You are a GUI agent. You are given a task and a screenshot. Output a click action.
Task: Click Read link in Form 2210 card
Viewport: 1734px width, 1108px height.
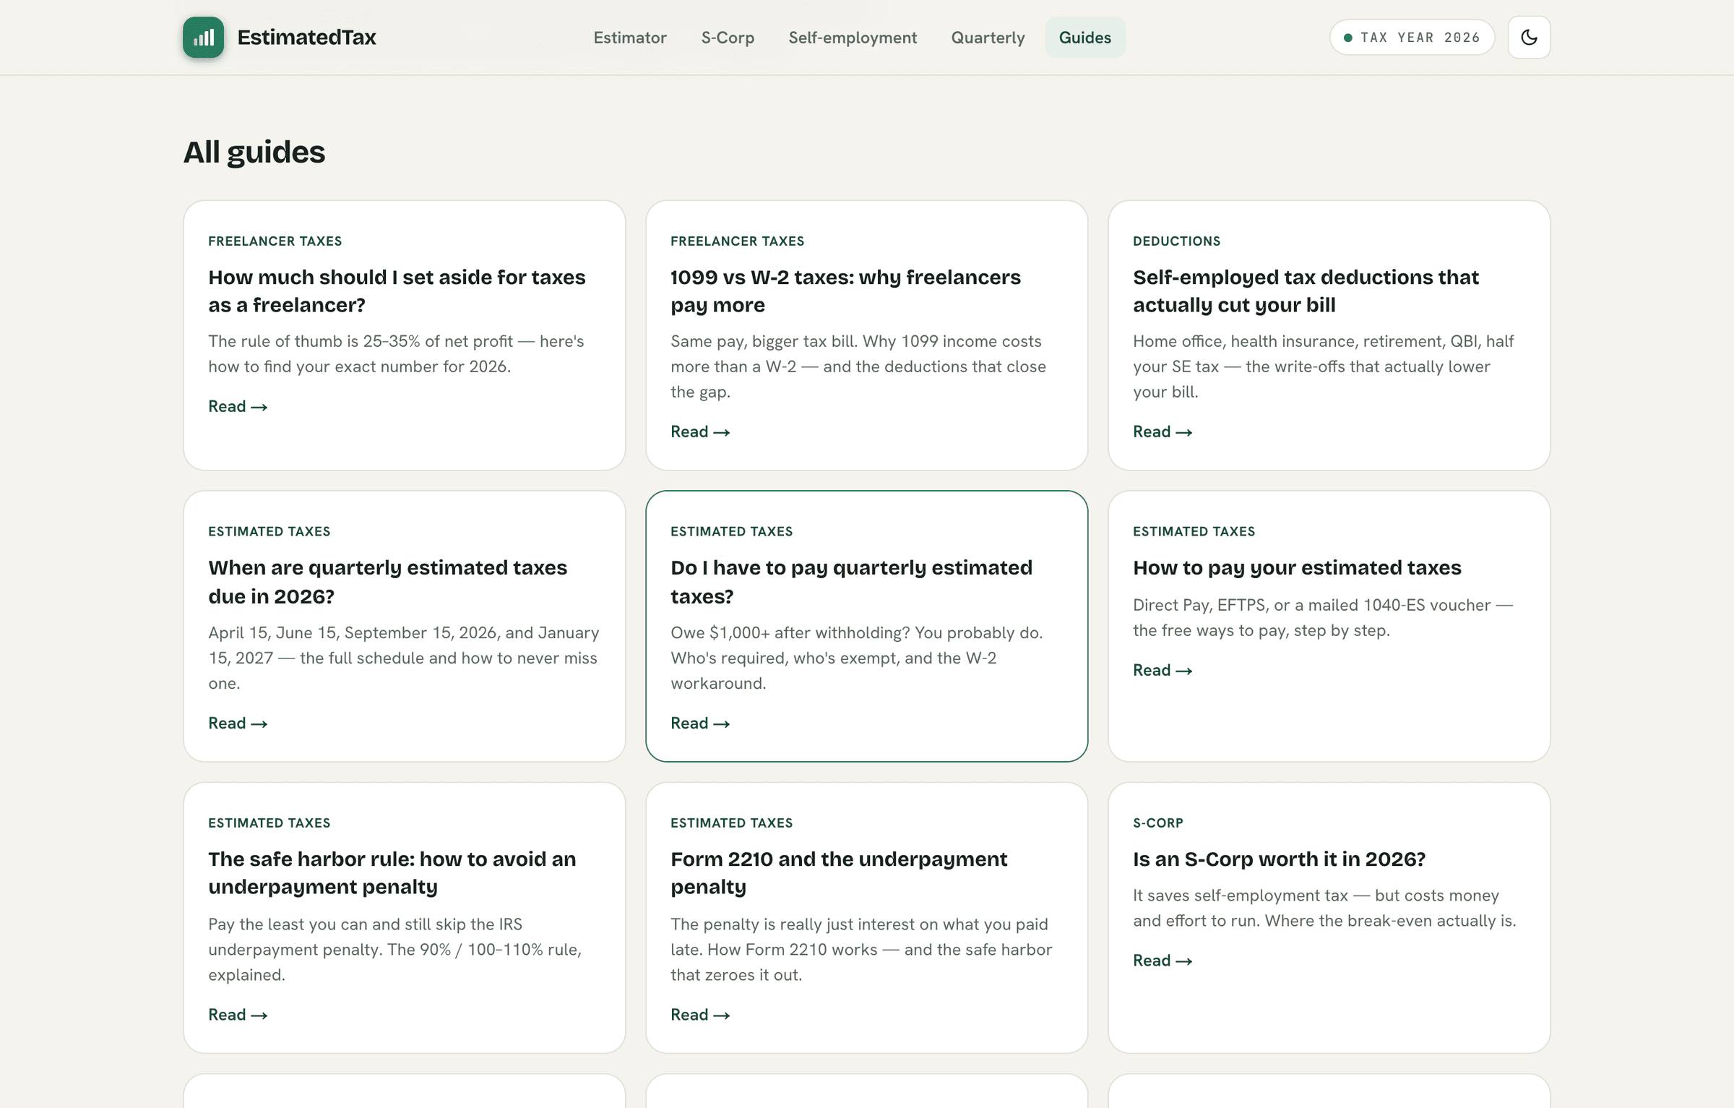pyautogui.click(x=700, y=1014)
